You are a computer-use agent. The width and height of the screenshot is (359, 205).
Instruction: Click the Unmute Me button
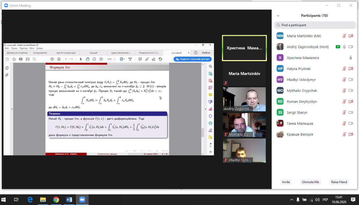tap(310, 182)
